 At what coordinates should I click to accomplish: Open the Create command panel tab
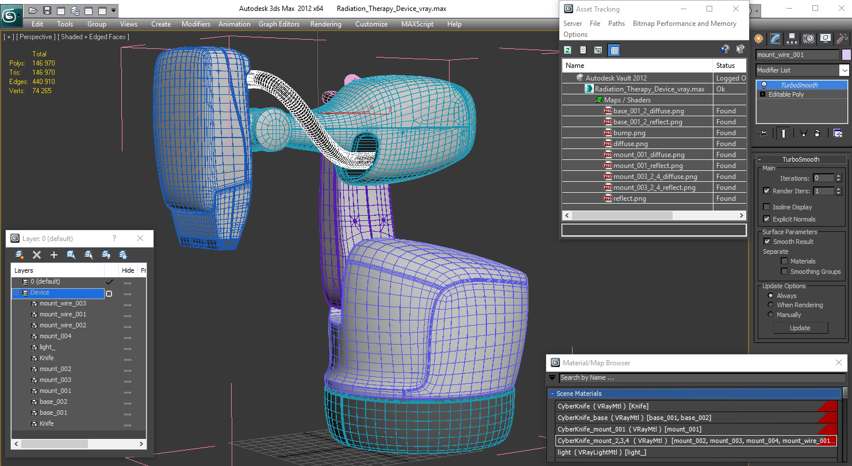[759, 39]
